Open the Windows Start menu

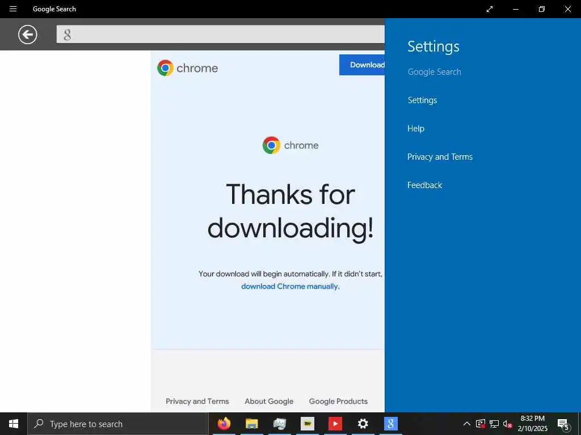14,424
